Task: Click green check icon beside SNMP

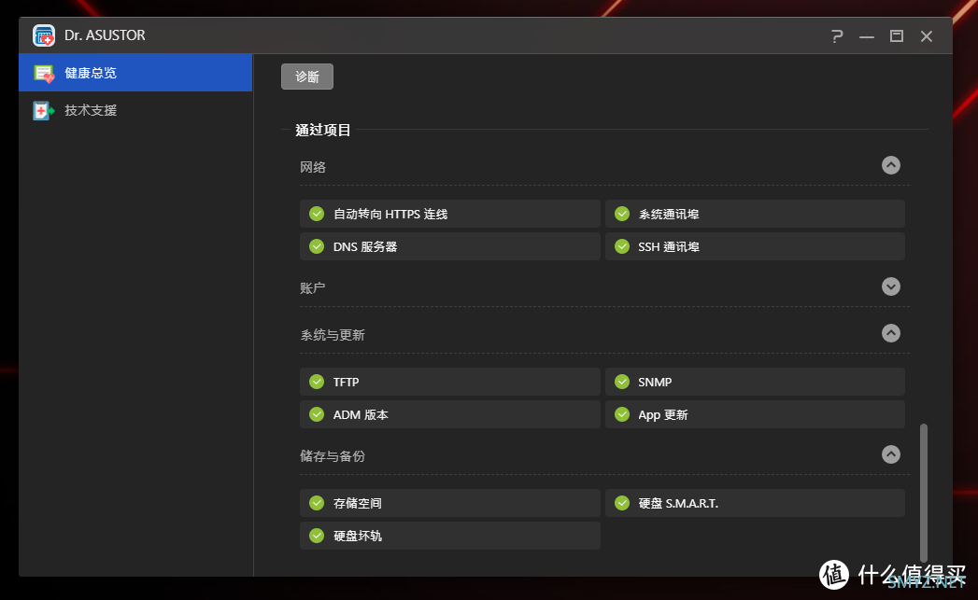Action: pos(622,382)
